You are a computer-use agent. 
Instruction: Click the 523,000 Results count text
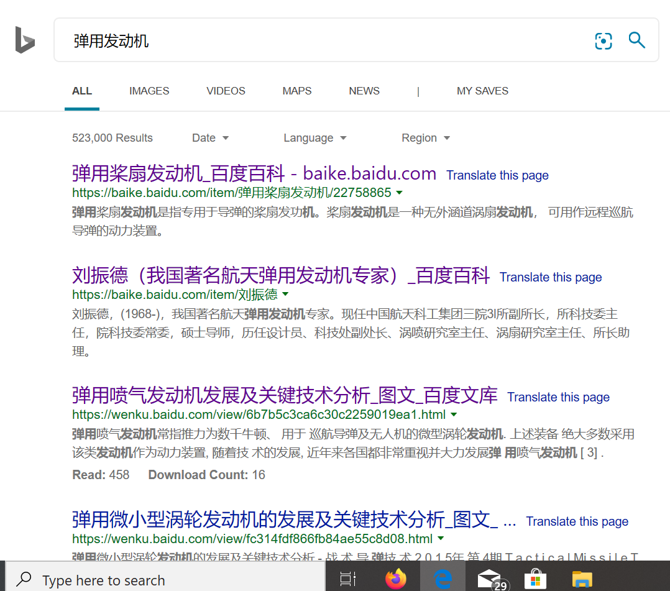point(112,138)
